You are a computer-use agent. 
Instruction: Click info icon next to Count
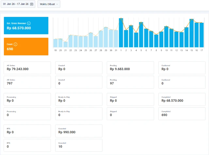point(15,44)
